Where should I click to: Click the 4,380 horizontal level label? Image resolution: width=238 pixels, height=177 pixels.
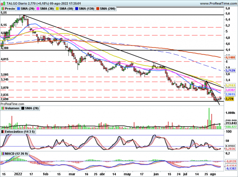click(5, 48)
